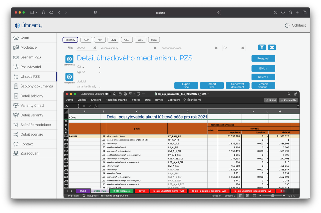This screenshot has height=213, width=321.
Task: Click the Seznam PZS blue arrow icon
Action: (x=69, y=59)
